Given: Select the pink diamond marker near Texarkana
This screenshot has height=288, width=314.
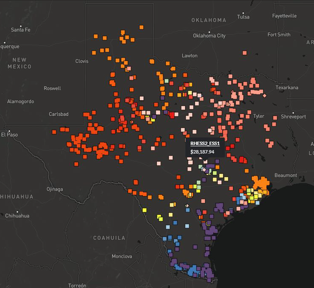Looking at the screenshot, I should 265,96.
